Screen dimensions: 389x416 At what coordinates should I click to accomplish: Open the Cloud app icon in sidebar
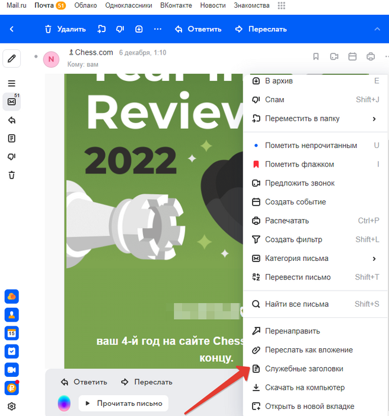point(12,297)
